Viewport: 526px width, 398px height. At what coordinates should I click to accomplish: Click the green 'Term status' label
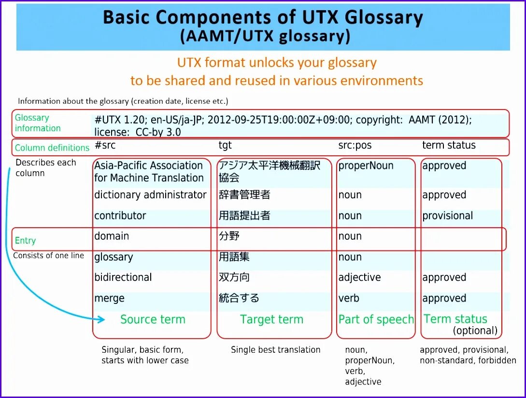455,319
